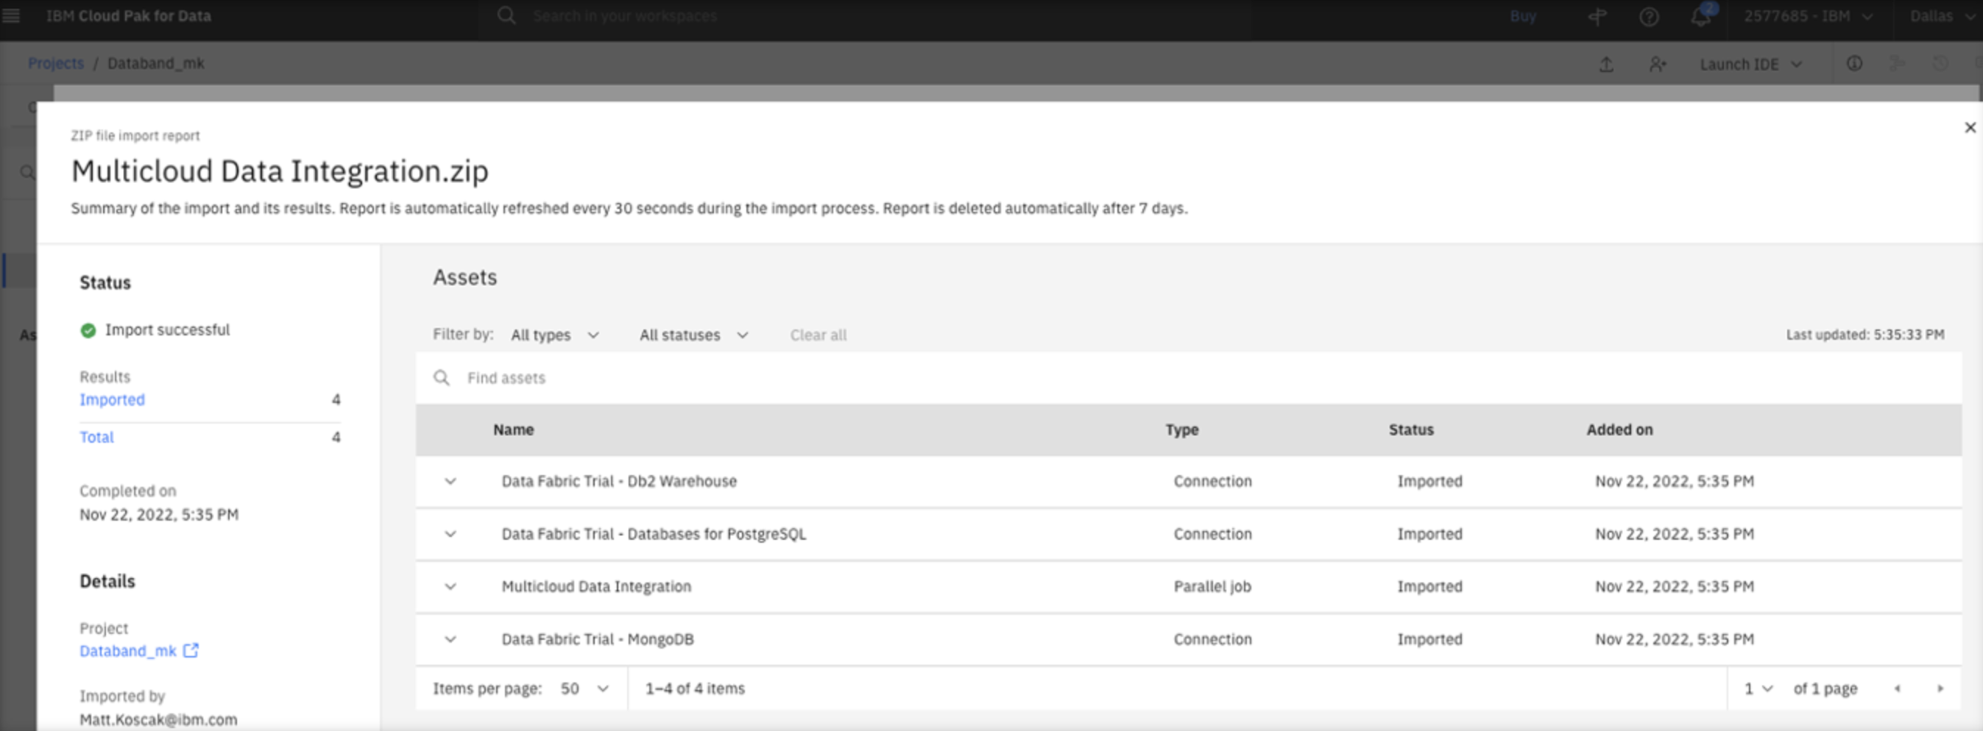Screen dimensions: 1983x731
Task: Open the Databand_mk project link
Action: (x=128, y=651)
